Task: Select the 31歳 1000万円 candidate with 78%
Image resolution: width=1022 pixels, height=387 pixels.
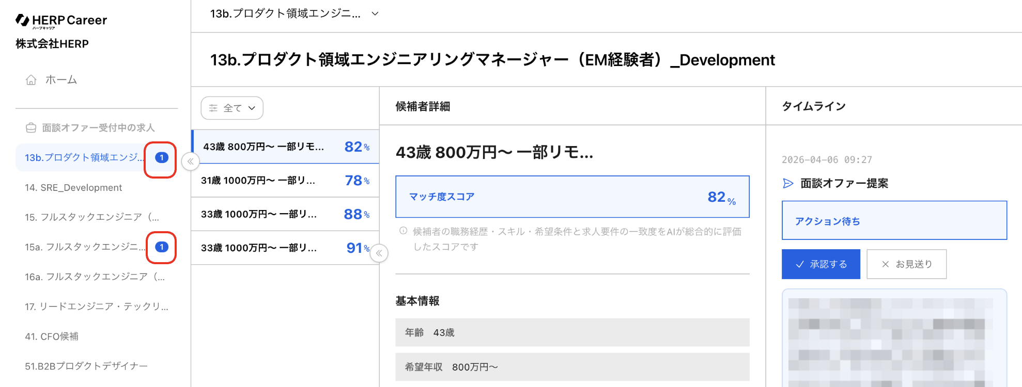Action: click(285, 181)
